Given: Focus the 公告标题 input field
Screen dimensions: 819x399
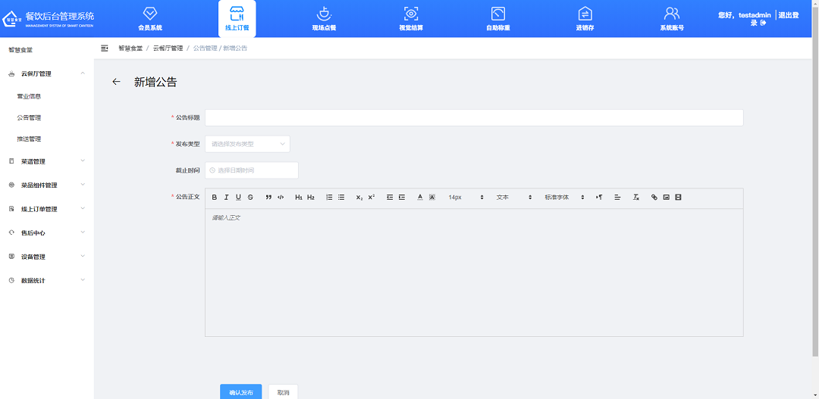Looking at the screenshot, I should pos(474,117).
